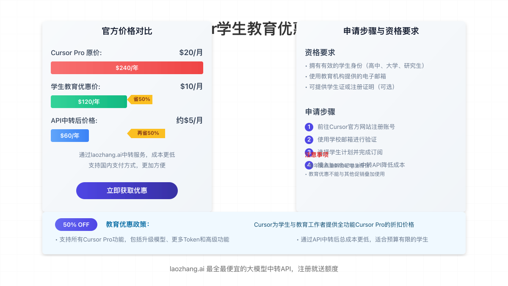Click the 使用教育机构提供的电子邮箱 bullet
Screen dimensions: 508x286
(x=345, y=76)
